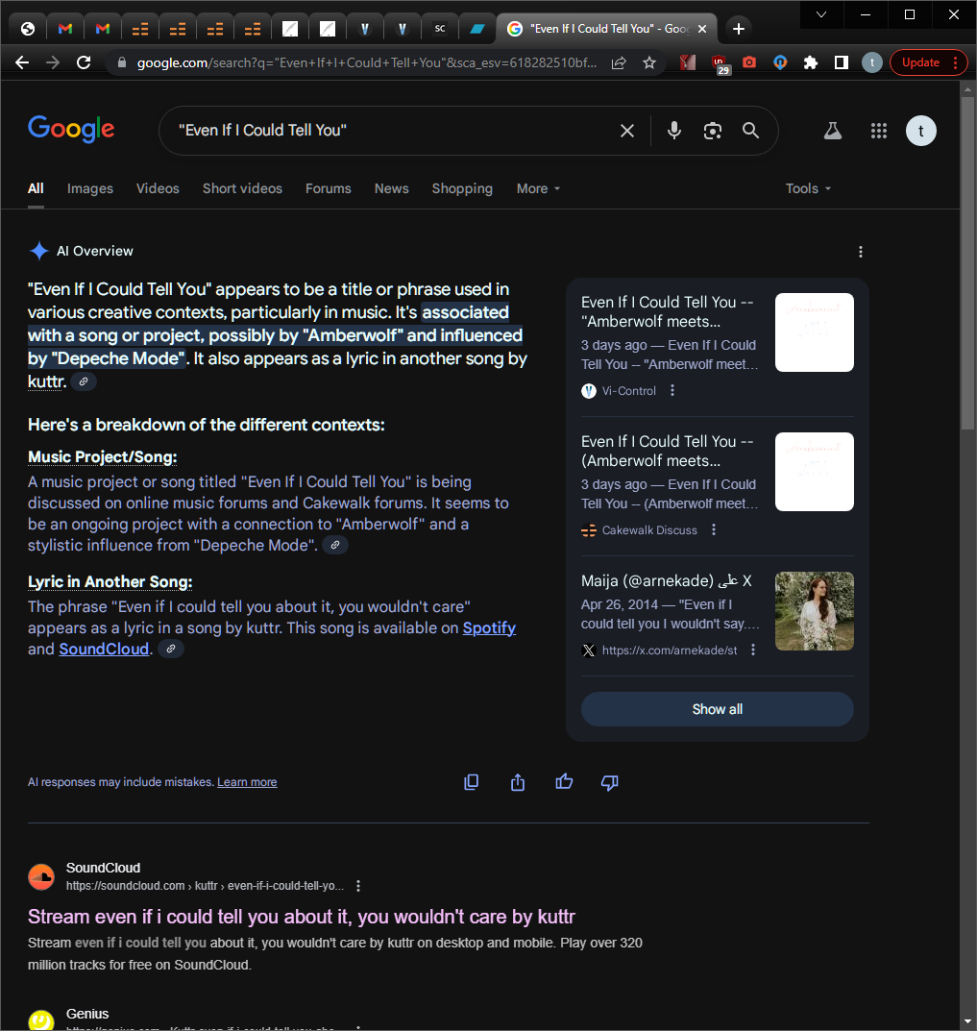Screen dimensions: 977x1031
Task: Click the address bar URL
Action: (x=367, y=62)
